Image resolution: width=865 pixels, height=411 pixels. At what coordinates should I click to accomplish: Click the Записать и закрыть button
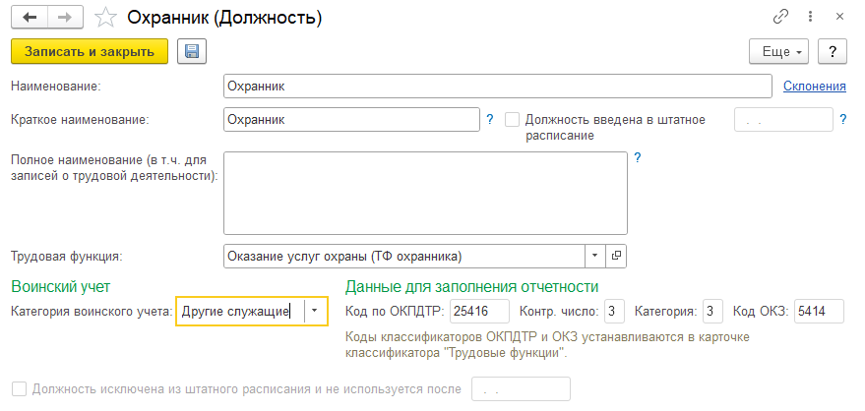click(x=90, y=52)
